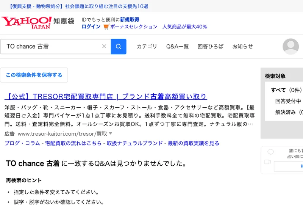This screenshot has width=303, height=207.
Task: Click the 再検索のヒント heading
Action: click(24, 180)
